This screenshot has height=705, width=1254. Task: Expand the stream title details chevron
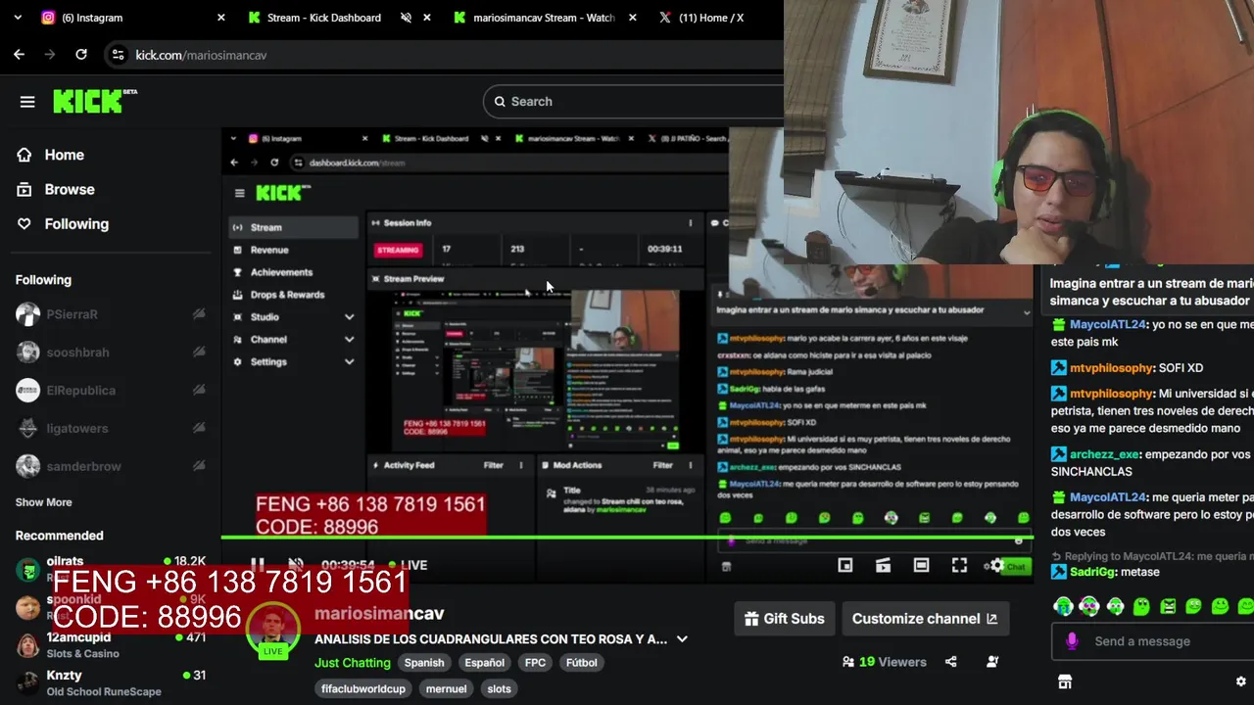[682, 639]
